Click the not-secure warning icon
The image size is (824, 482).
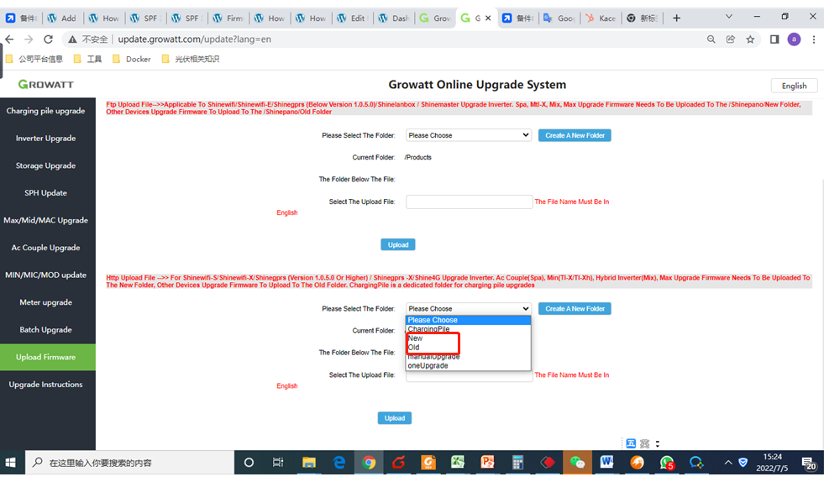(x=72, y=39)
